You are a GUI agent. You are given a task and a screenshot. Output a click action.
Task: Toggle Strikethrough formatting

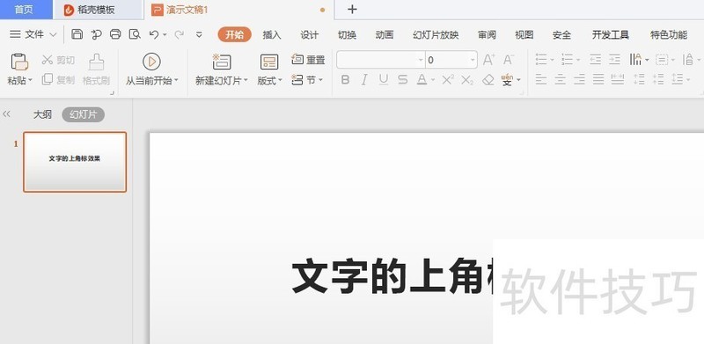(x=403, y=80)
